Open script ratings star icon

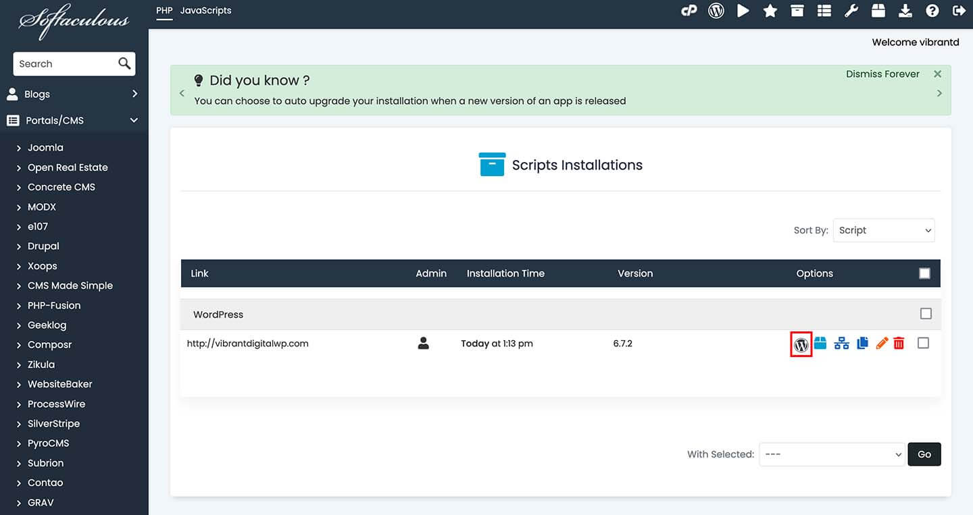[x=770, y=10]
